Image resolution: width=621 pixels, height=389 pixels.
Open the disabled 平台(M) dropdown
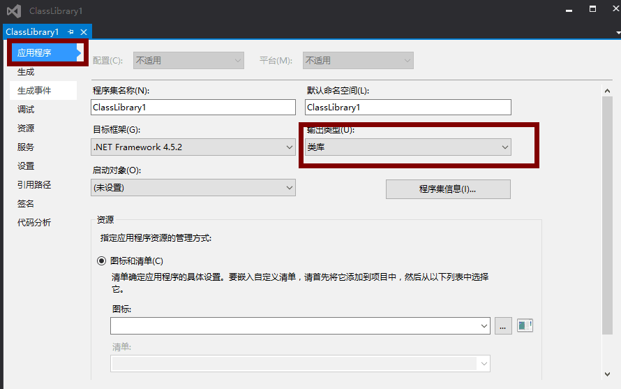point(358,61)
